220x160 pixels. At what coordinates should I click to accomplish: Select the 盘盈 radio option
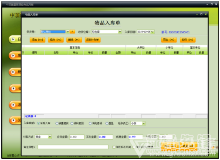[x=107, y=123]
